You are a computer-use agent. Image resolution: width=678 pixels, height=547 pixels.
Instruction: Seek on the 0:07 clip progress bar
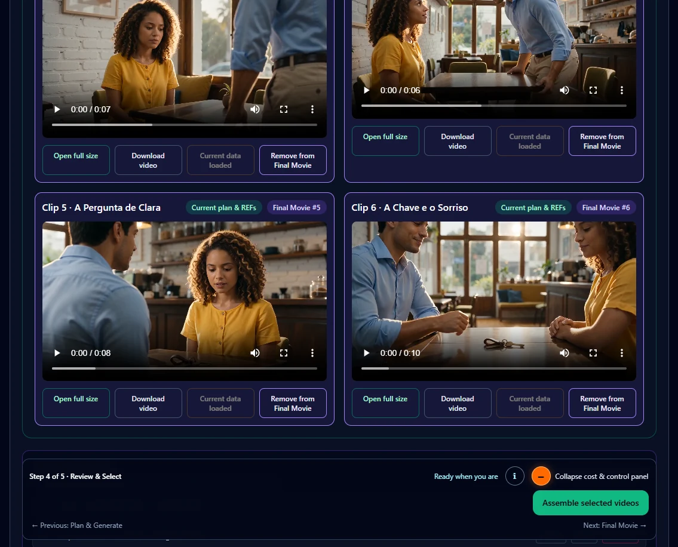(185, 125)
